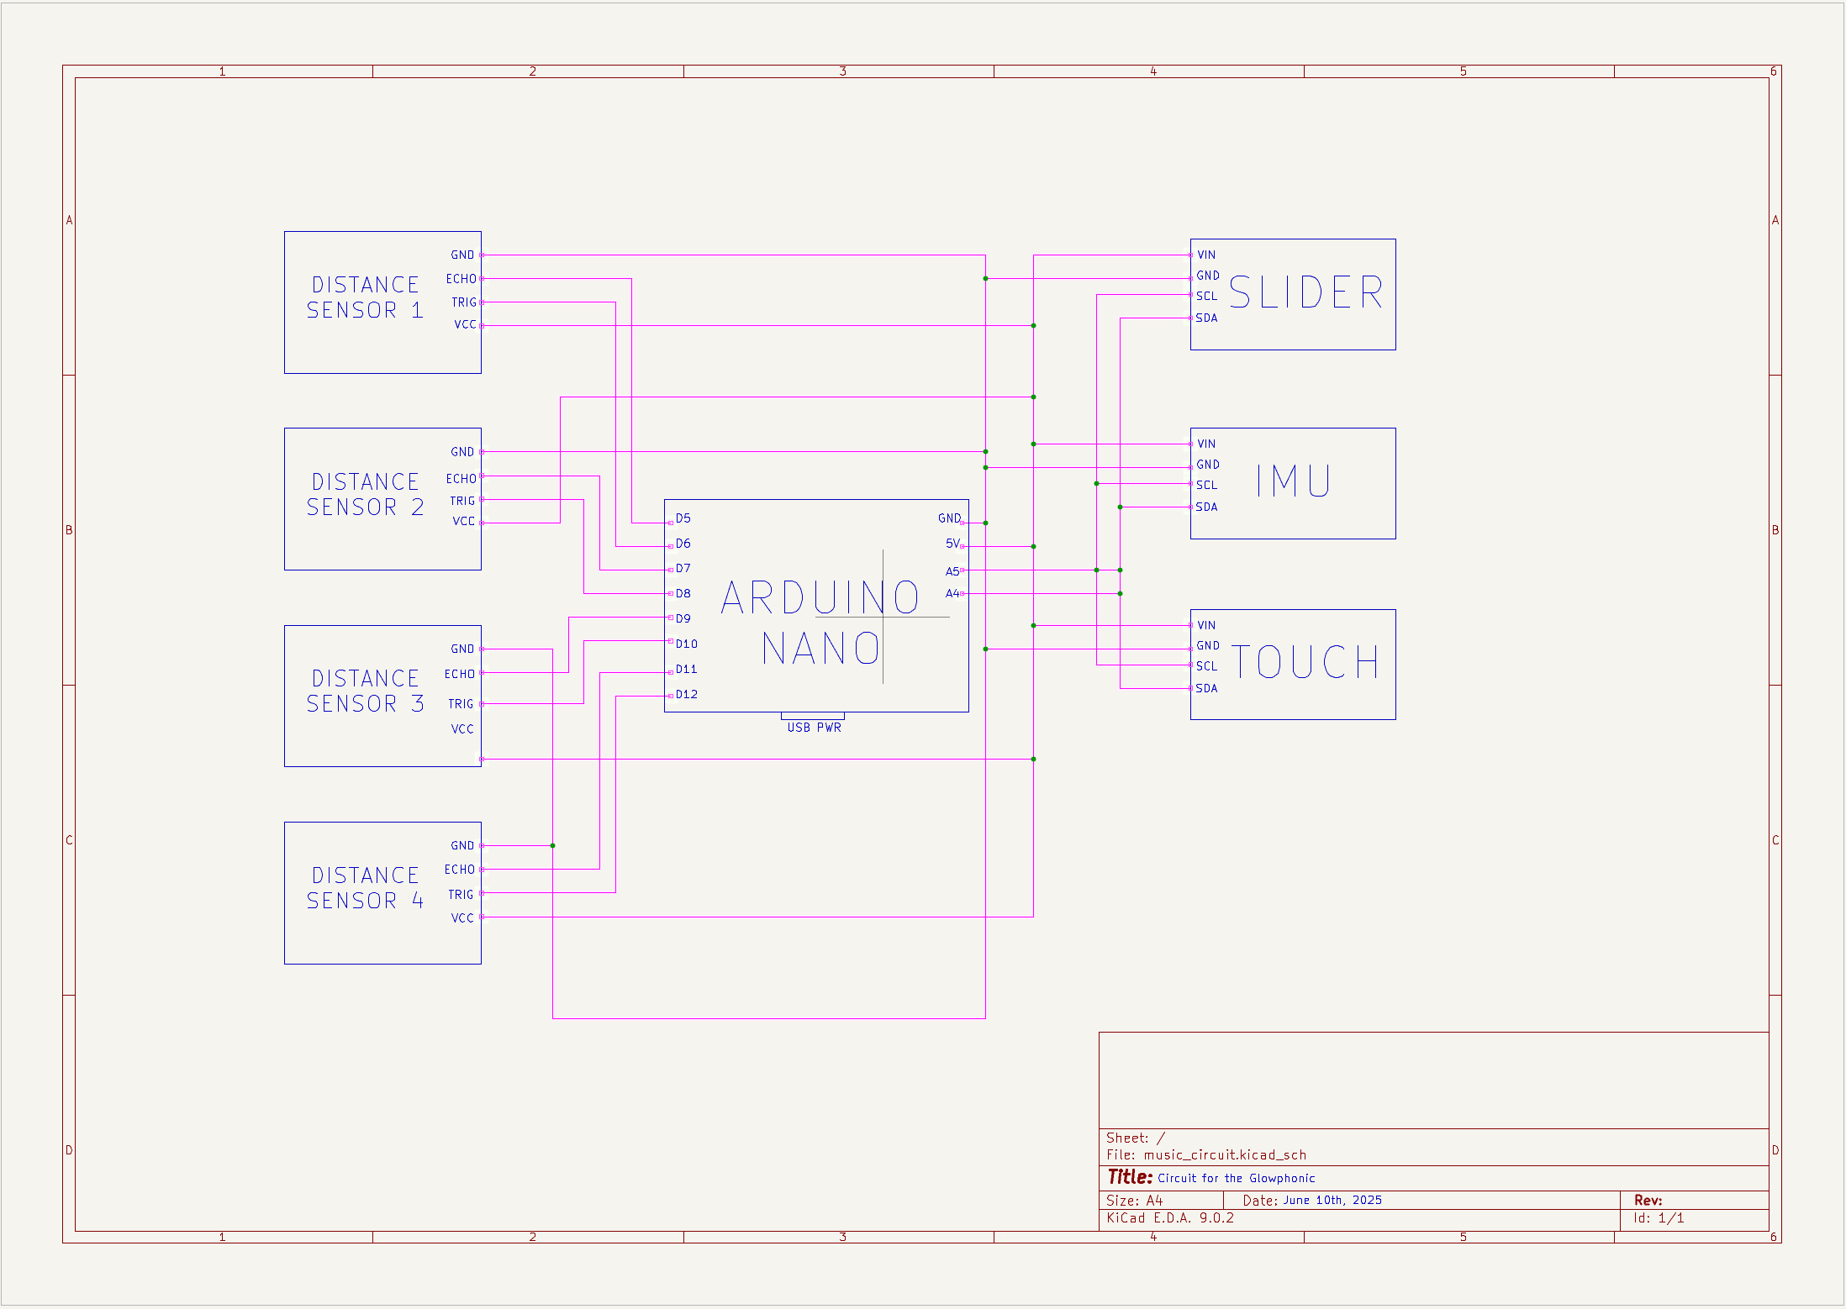
Task: Select the file name music_circuit.kicad_sch
Action: pos(1224,1154)
